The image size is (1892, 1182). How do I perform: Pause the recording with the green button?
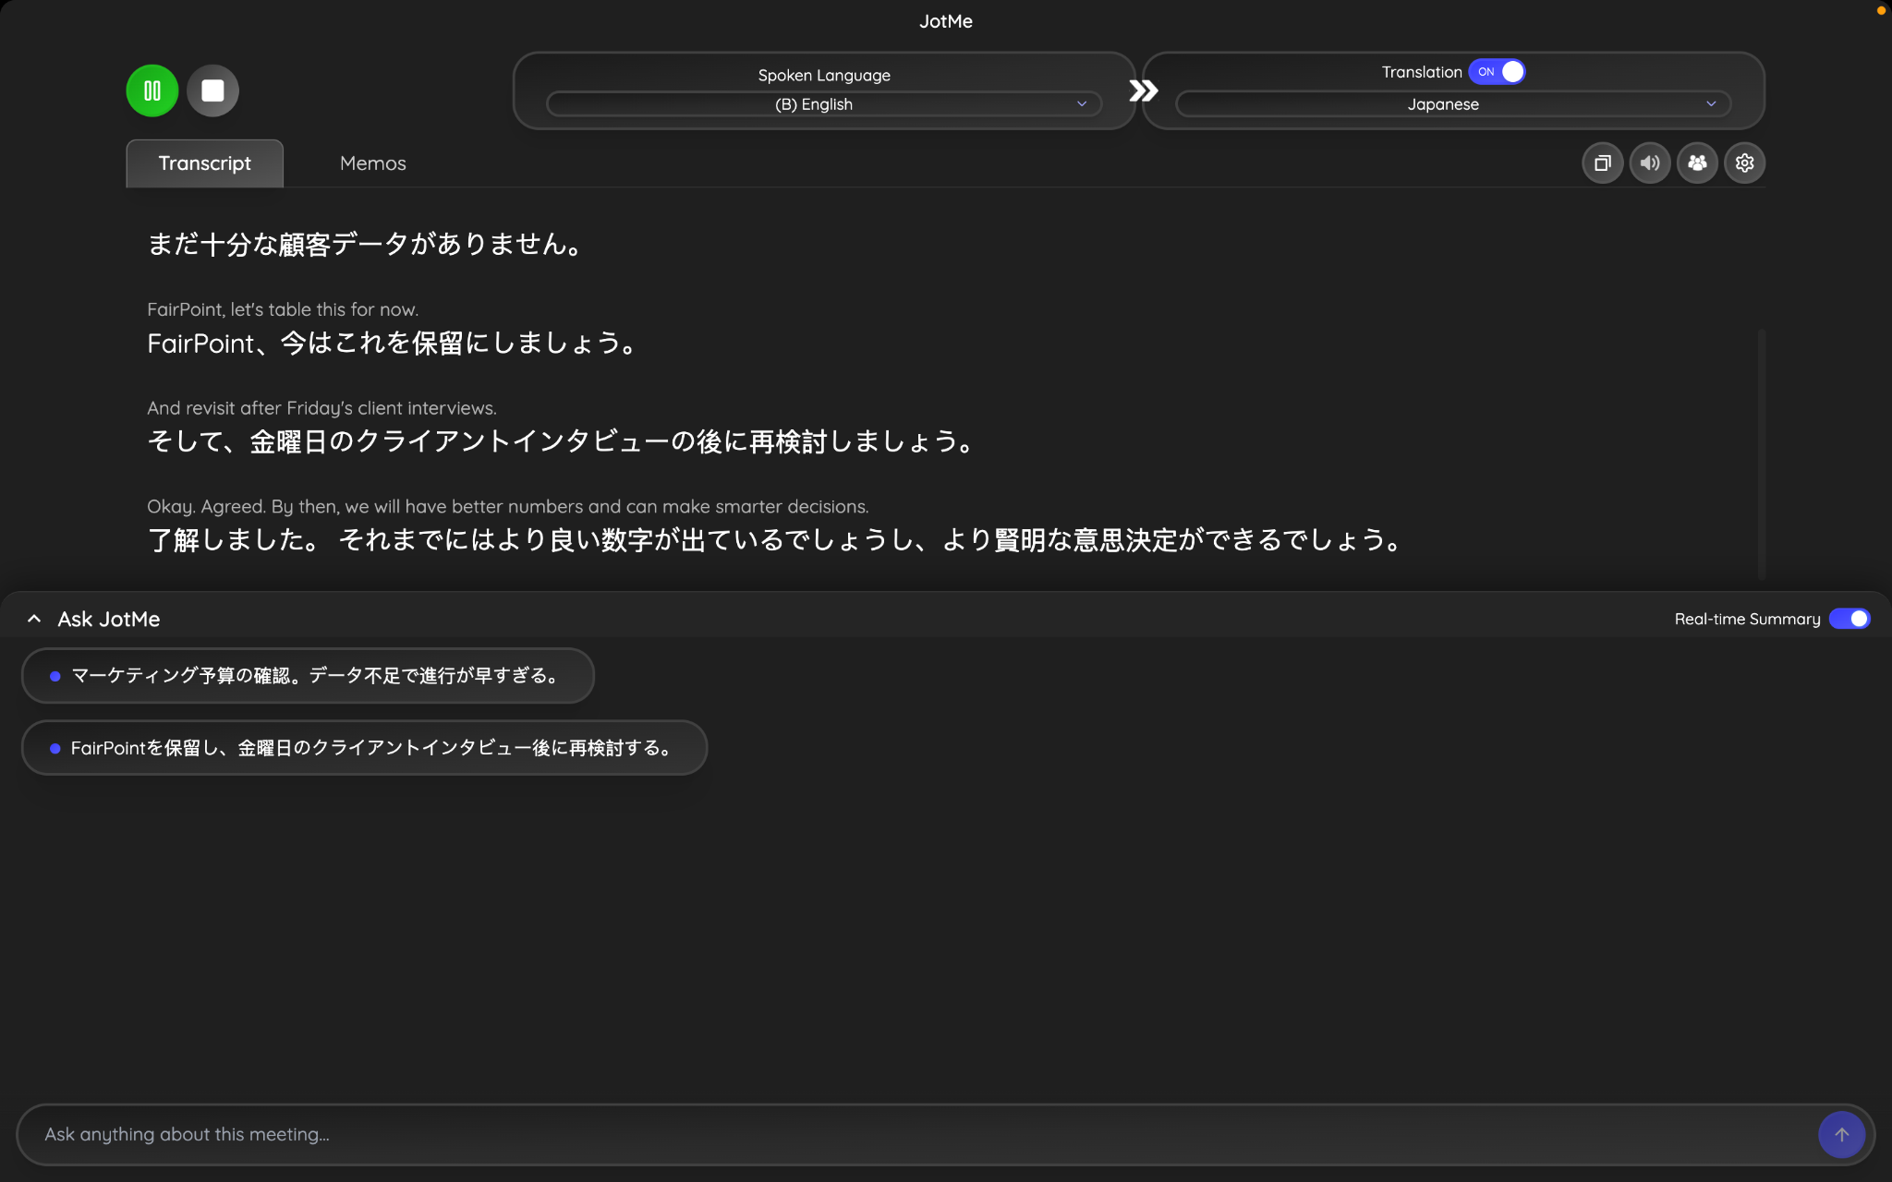click(152, 90)
